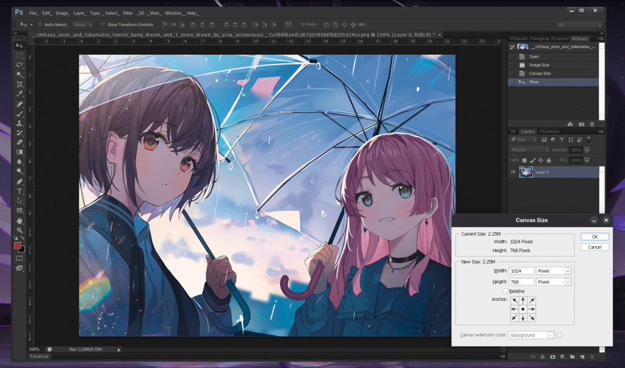Open the Fill slider dropdown arrow

(587, 160)
